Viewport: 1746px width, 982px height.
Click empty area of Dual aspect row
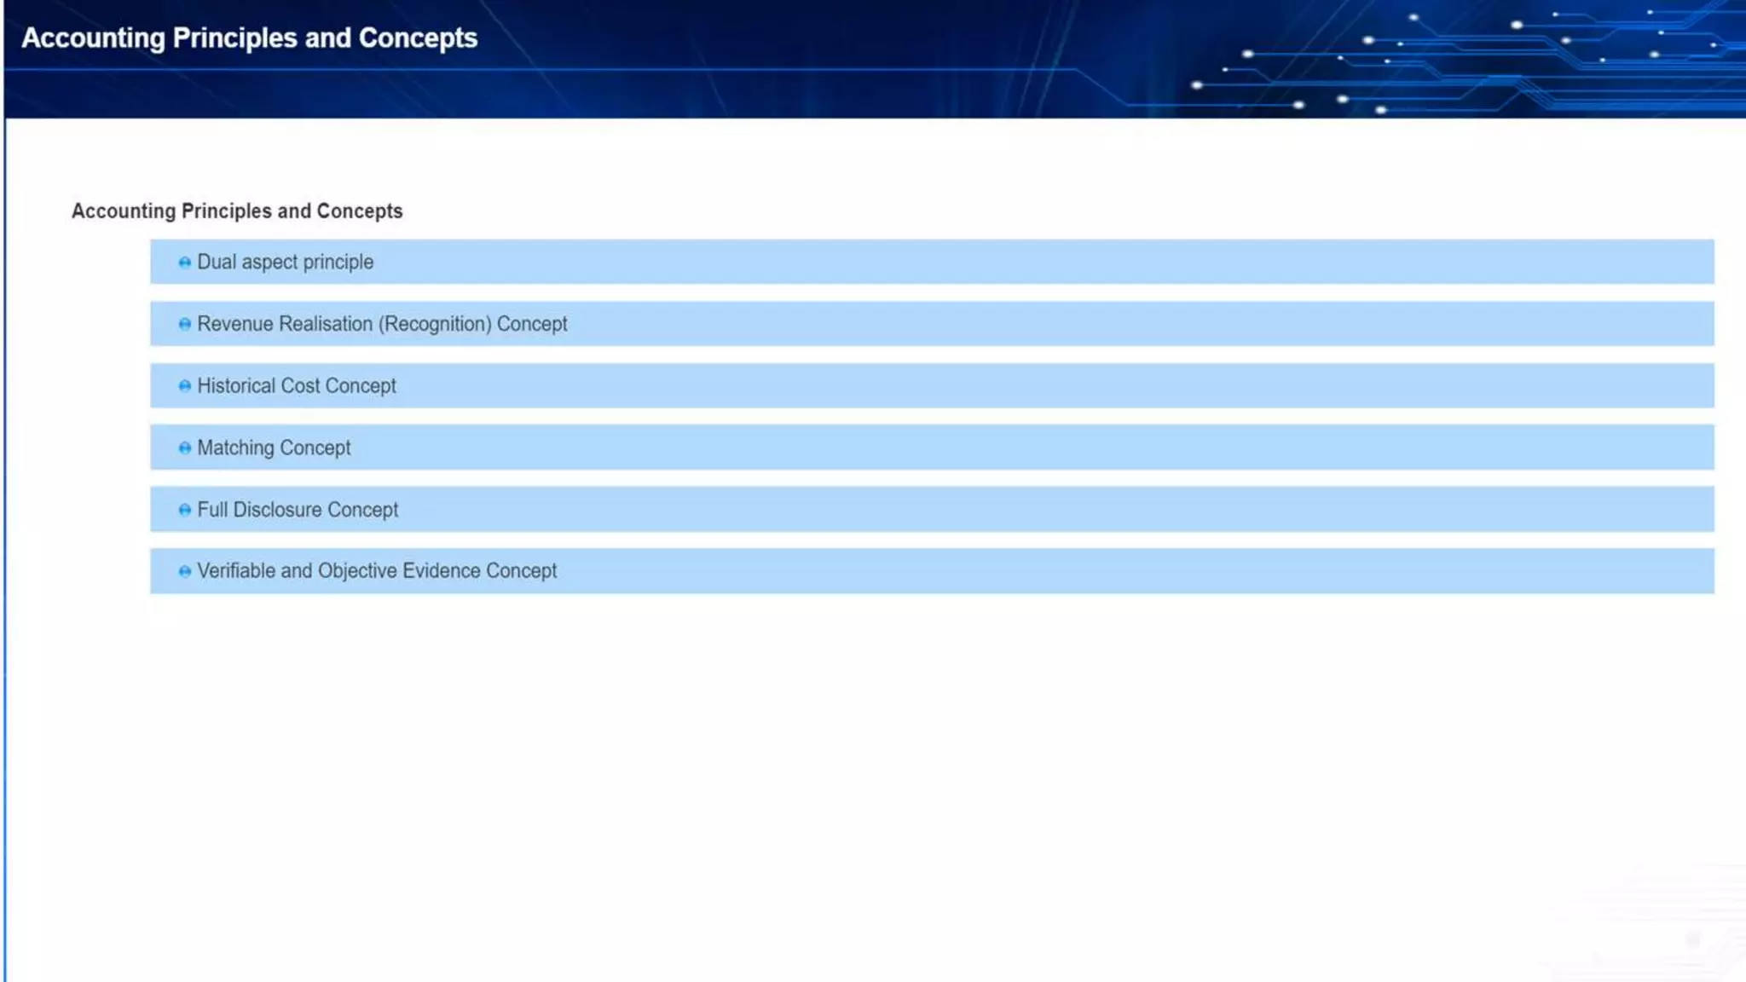click(1023, 262)
